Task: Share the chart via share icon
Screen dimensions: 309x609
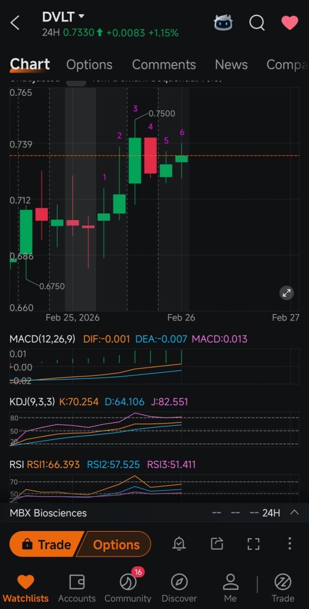Action: [x=217, y=544]
